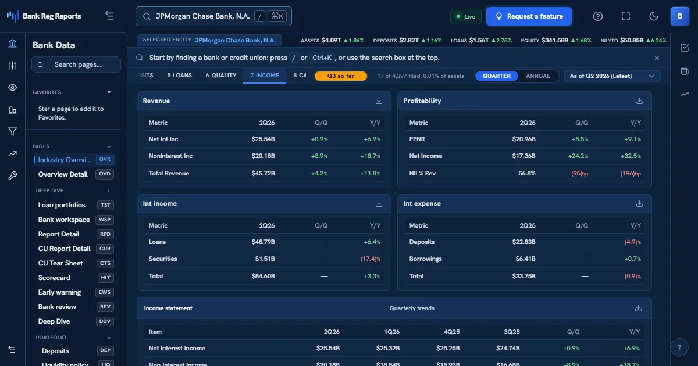Open the partially visible 8 CA tab
The image size is (698, 366).
point(299,76)
